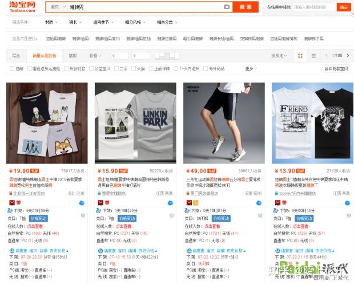Click the 合并同款宝贝 button
354x286 pixels.
[336, 68]
